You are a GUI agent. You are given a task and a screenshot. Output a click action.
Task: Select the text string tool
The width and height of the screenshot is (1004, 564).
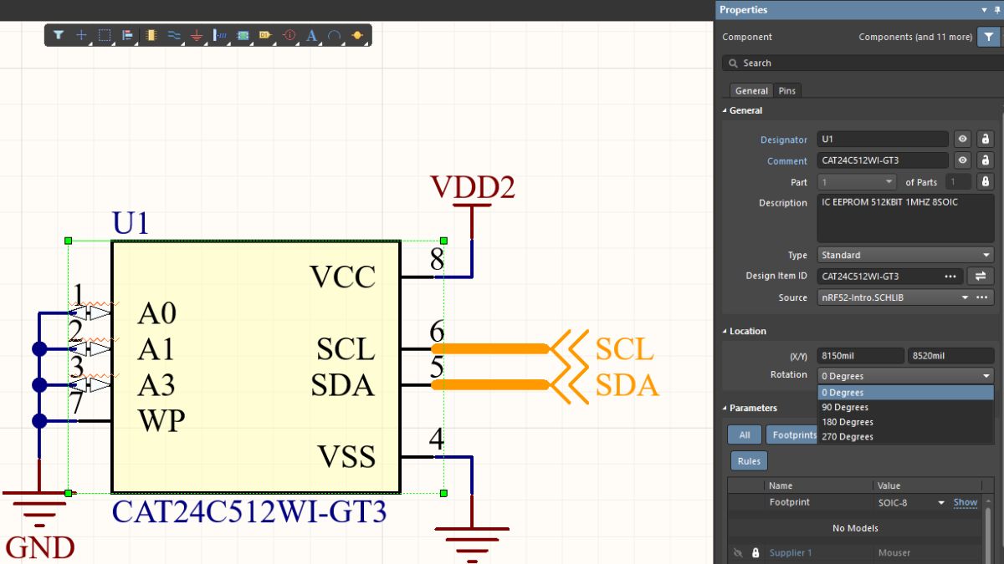pyautogui.click(x=312, y=35)
